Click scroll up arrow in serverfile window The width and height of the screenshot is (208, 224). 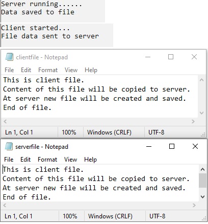[x=202, y=169]
